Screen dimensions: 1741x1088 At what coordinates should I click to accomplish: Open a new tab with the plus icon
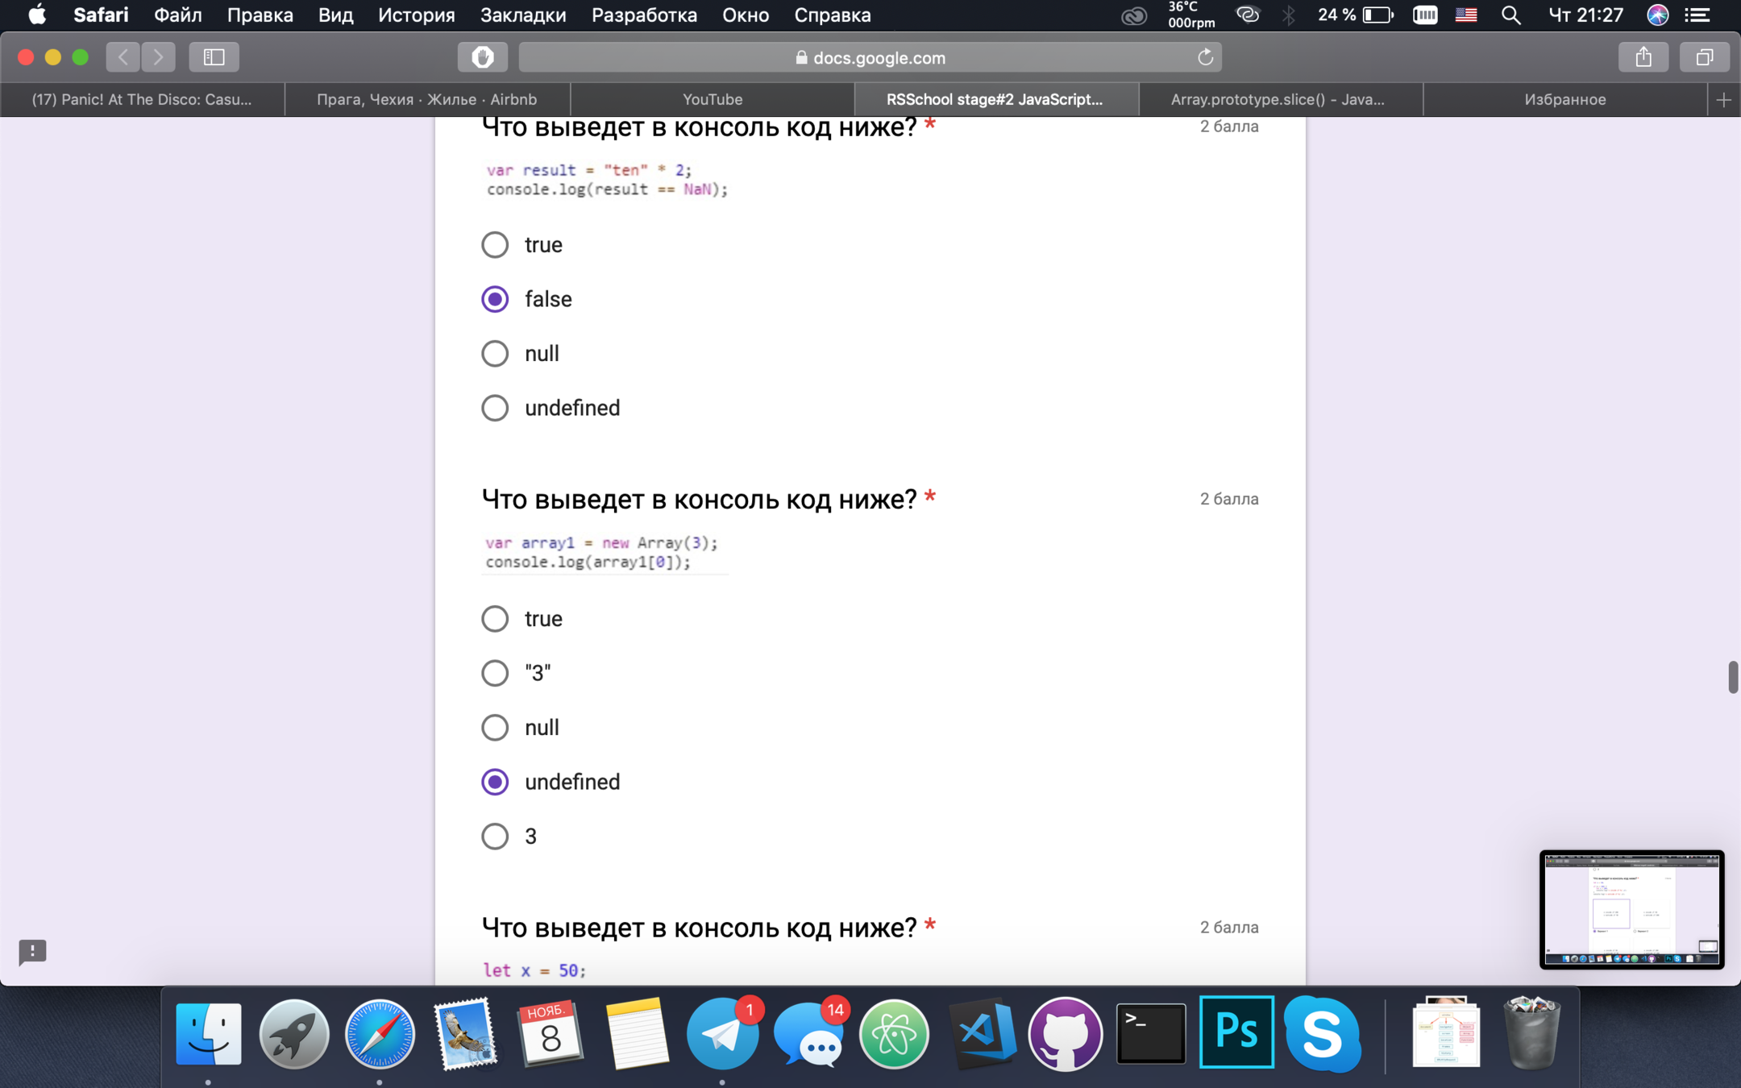tap(1723, 100)
